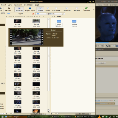This screenshot has width=118, height=118.
Task: Select the 20.mp4 video icon
Action: click(36, 102)
